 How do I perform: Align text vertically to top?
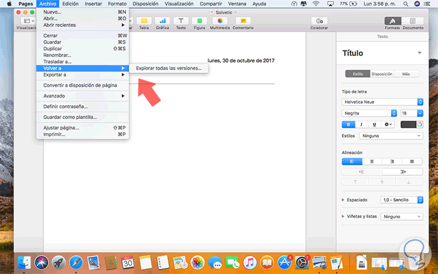pyautogui.click(x=355, y=182)
